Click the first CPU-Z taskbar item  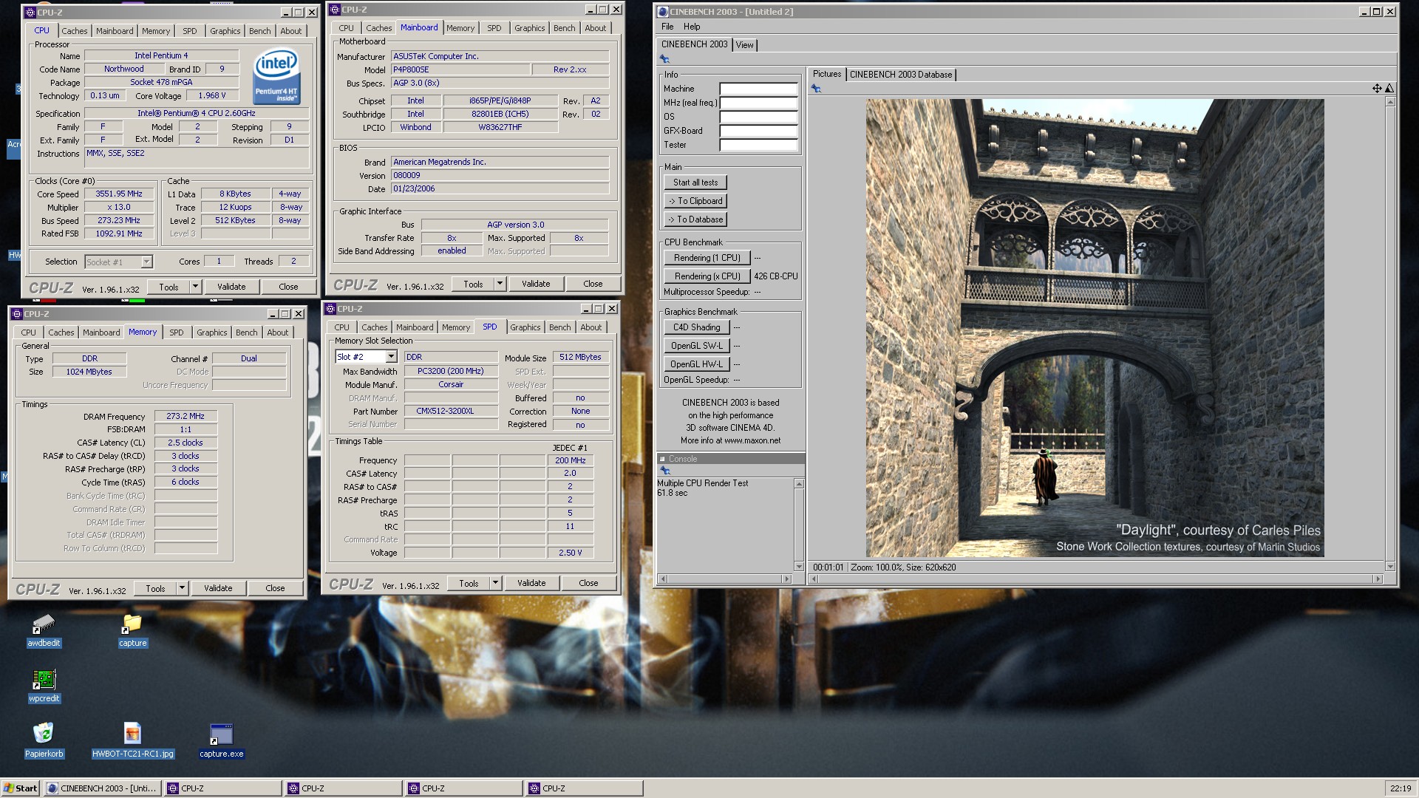[222, 788]
